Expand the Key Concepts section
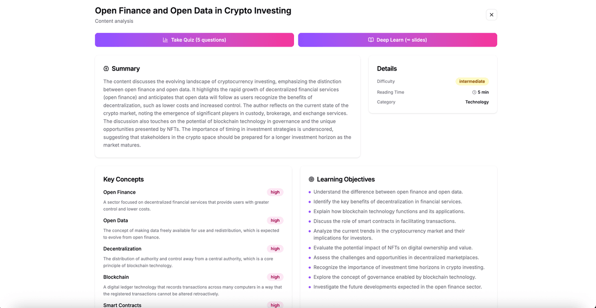 click(x=122, y=179)
